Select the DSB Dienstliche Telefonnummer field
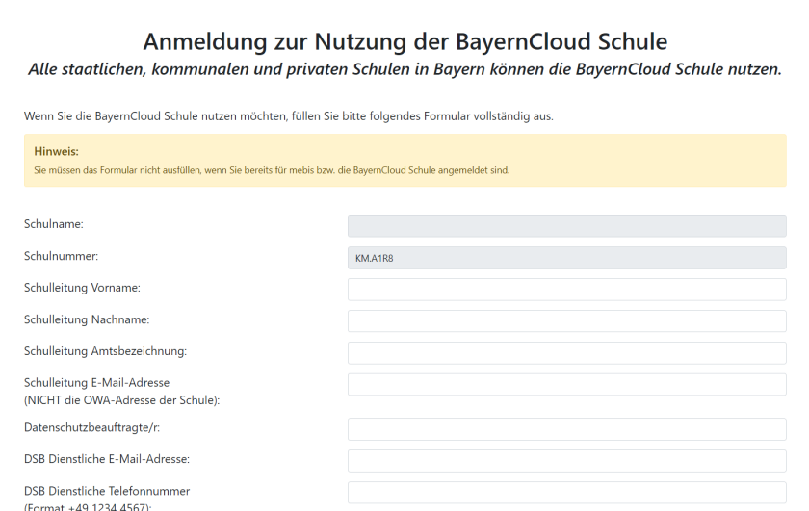The image size is (809, 511). 566,493
